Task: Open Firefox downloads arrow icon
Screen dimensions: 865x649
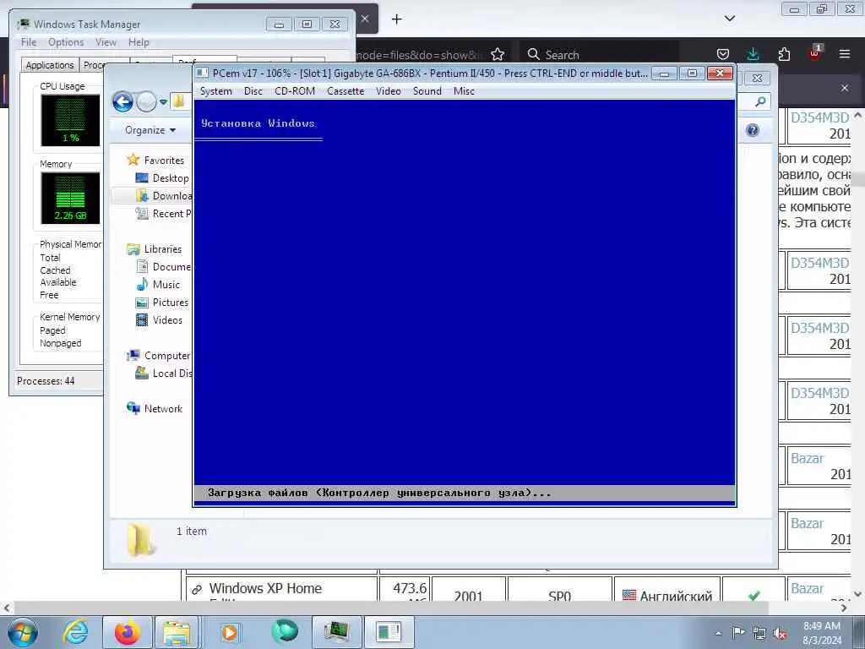Action: pyautogui.click(x=753, y=54)
